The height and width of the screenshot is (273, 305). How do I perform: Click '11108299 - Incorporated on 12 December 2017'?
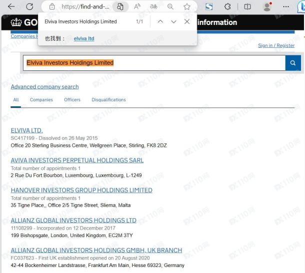(x=63, y=228)
